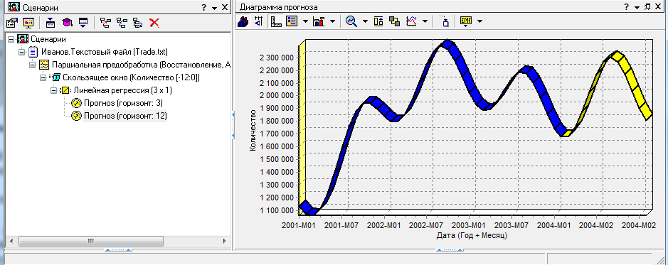The height and width of the screenshot is (265, 668).
Task: Collapse the Скользящее окно node
Action: pyautogui.click(x=43, y=78)
